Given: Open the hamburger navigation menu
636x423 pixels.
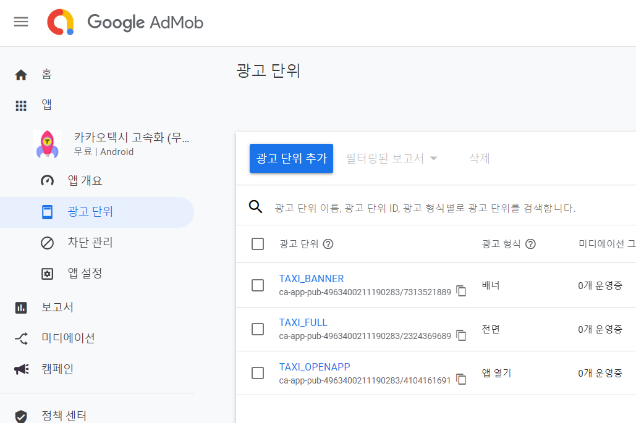Looking at the screenshot, I should (21, 22).
